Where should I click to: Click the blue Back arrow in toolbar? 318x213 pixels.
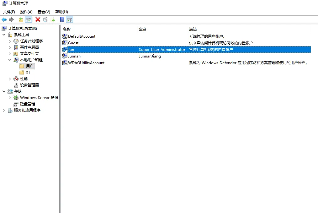click(4, 20)
